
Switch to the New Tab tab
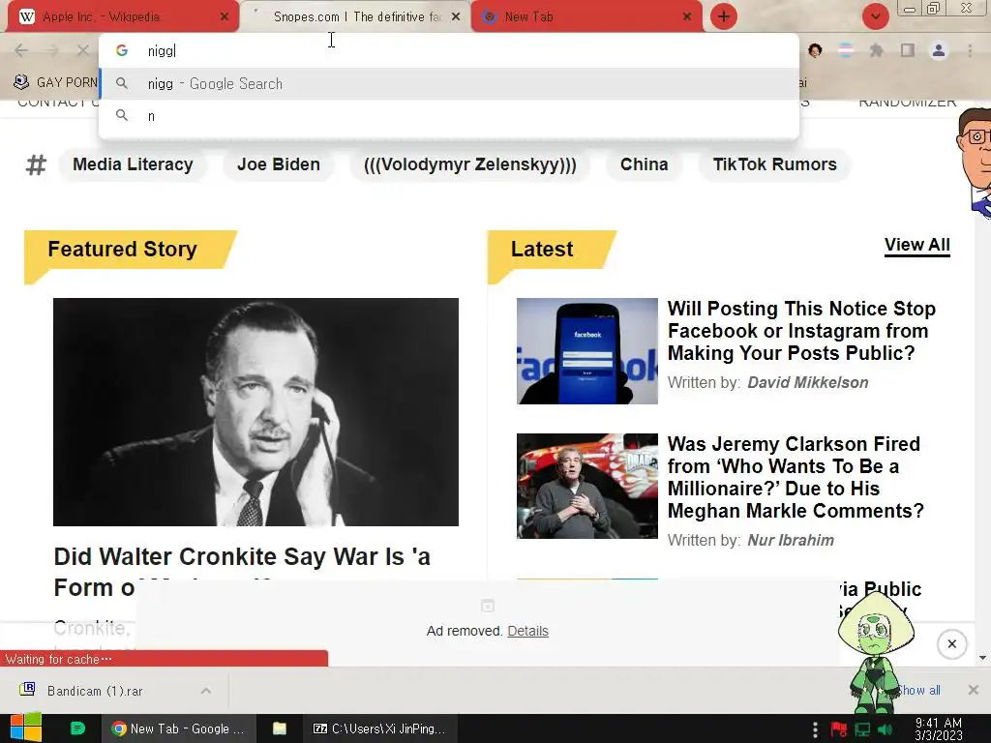pyautogui.click(x=586, y=16)
